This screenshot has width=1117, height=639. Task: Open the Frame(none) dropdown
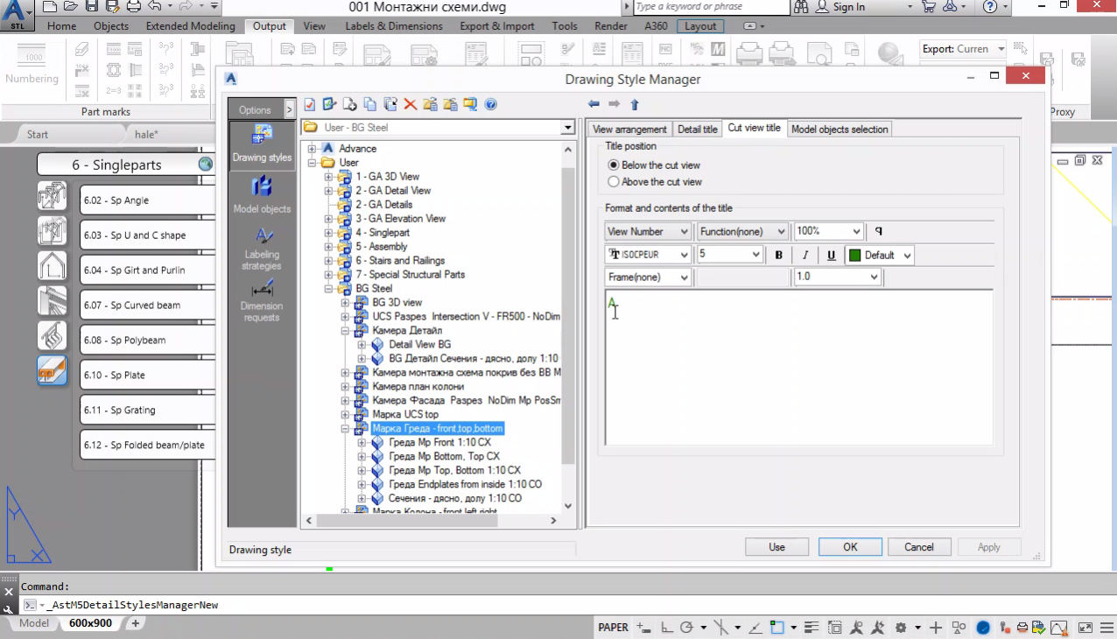(x=648, y=277)
